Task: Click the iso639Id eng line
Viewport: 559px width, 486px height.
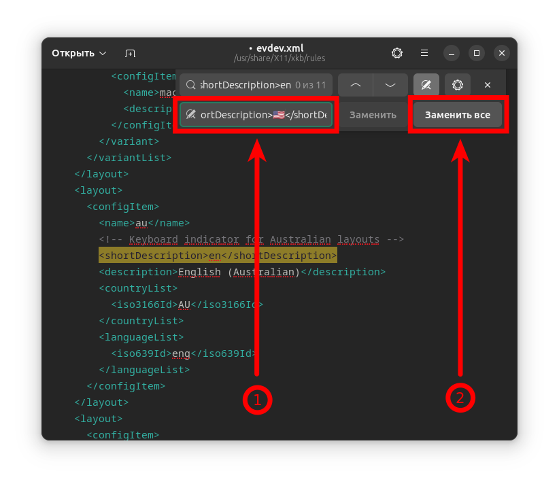Action: pyautogui.click(x=184, y=353)
